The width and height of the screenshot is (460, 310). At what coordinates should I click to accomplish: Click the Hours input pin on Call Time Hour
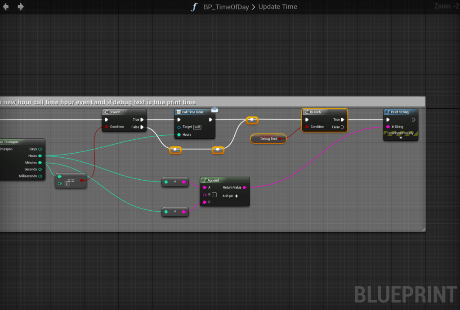click(x=179, y=134)
